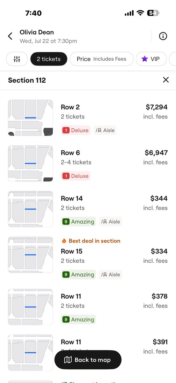Tap the back arrow beside Olivia Dean
Image resolution: width=176 pixels, height=383 pixels.
10,36
